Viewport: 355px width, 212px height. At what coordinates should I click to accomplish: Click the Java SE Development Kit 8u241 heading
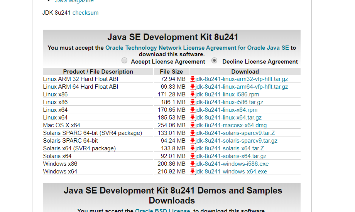(x=173, y=37)
